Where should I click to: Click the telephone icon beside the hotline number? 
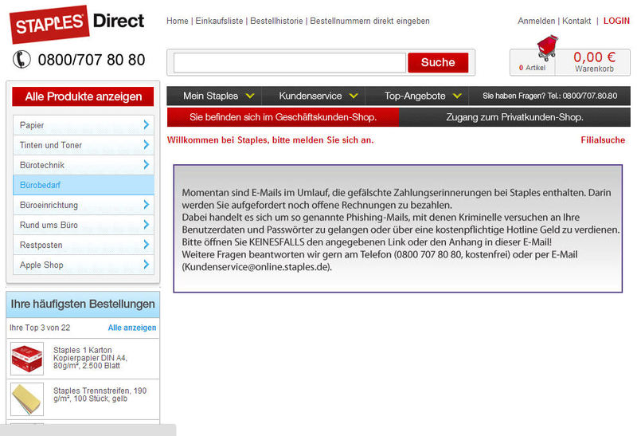click(x=21, y=59)
